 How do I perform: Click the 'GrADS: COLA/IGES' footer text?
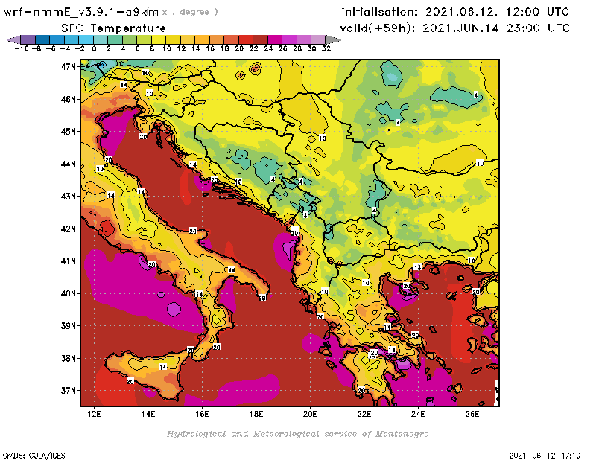tap(34, 456)
